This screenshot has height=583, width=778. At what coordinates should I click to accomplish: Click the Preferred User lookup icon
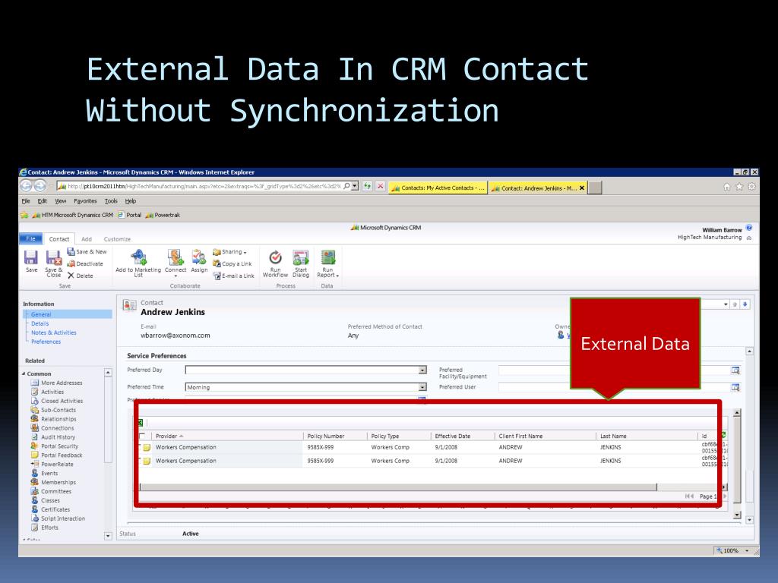(x=735, y=387)
